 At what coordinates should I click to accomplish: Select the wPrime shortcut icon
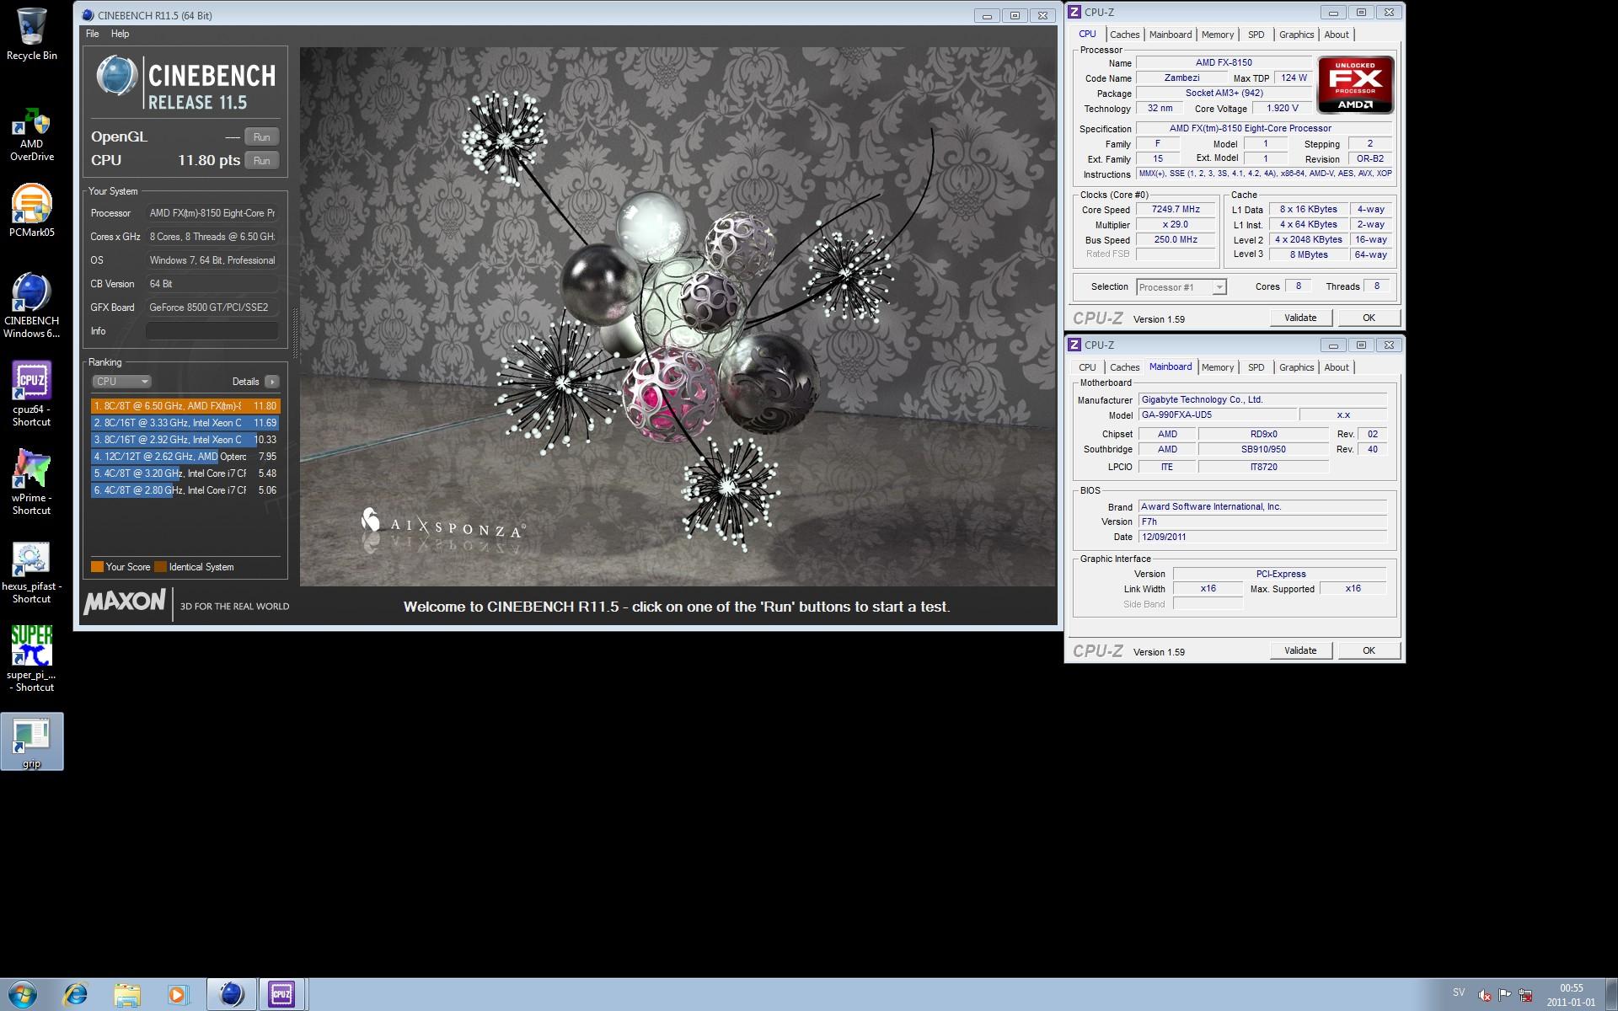pyautogui.click(x=31, y=482)
